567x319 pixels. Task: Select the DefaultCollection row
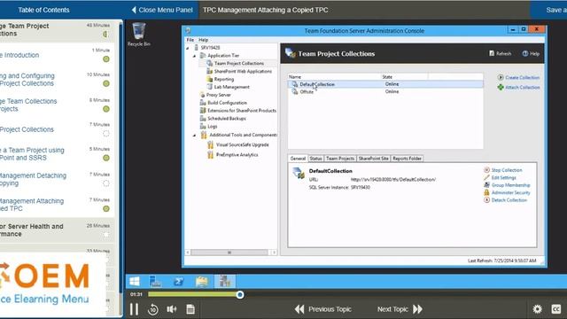point(385,84)
